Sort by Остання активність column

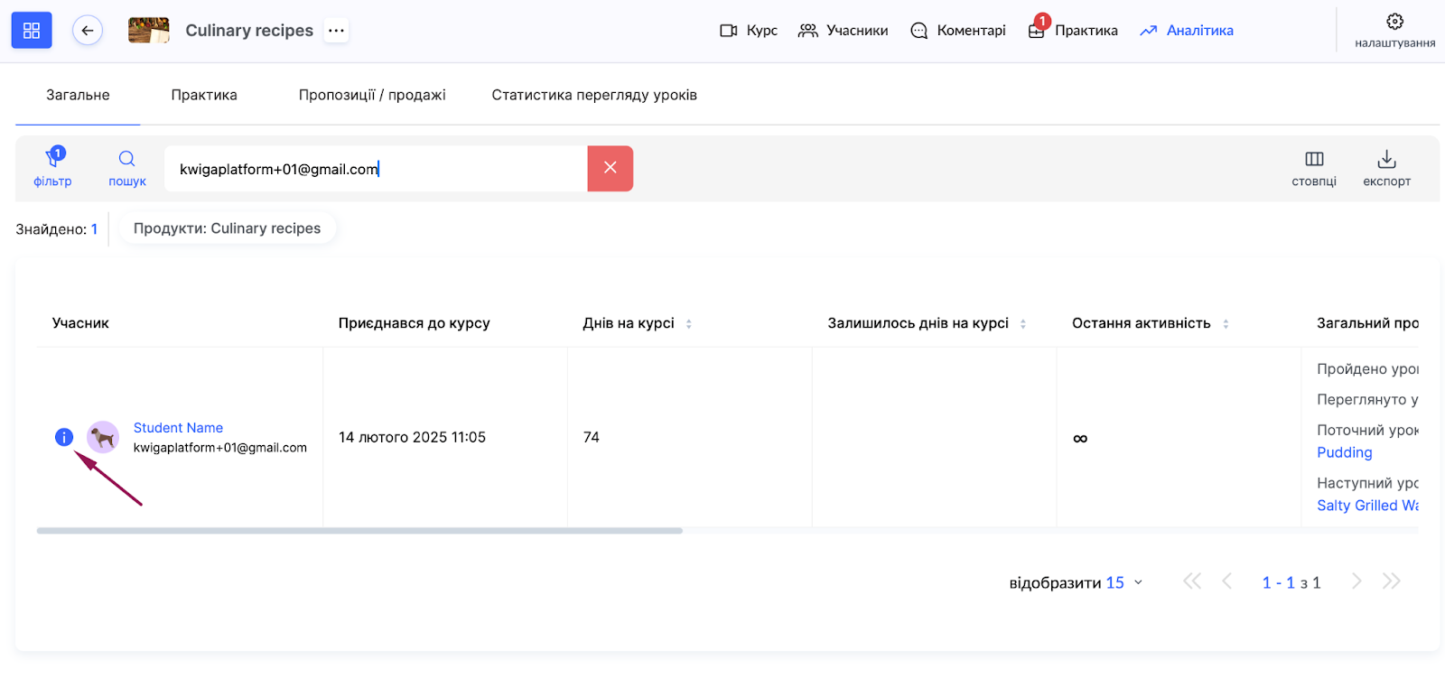tap(1226, 323)
